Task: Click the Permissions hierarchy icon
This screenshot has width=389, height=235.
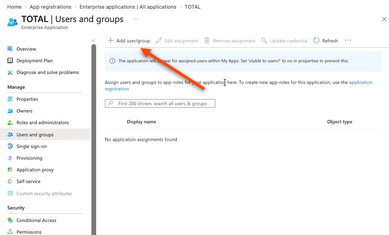Action: [10, 232]
